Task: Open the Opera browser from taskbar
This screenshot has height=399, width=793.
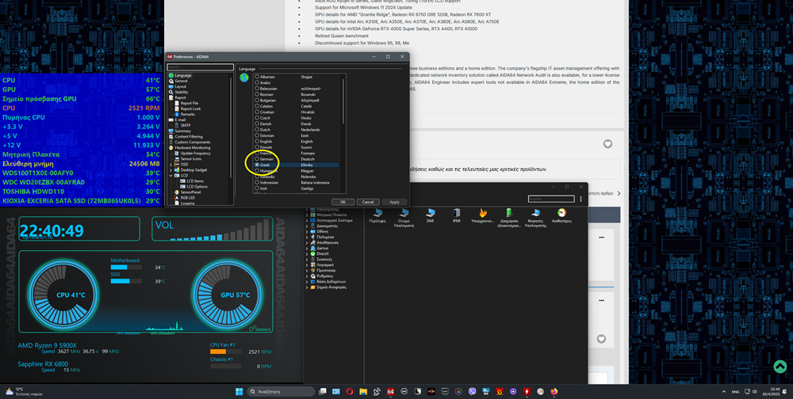Action: 350,391
